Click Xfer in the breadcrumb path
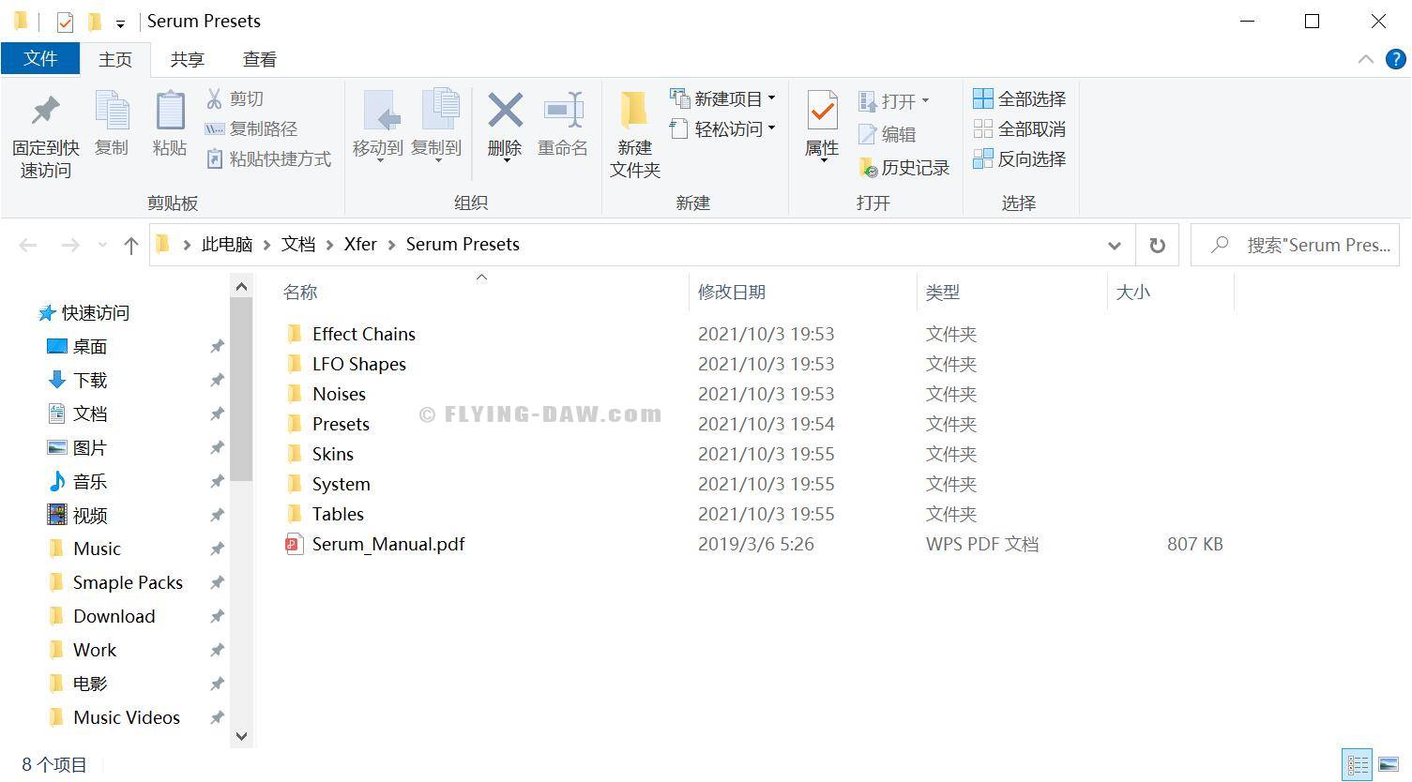 point(360,245)
